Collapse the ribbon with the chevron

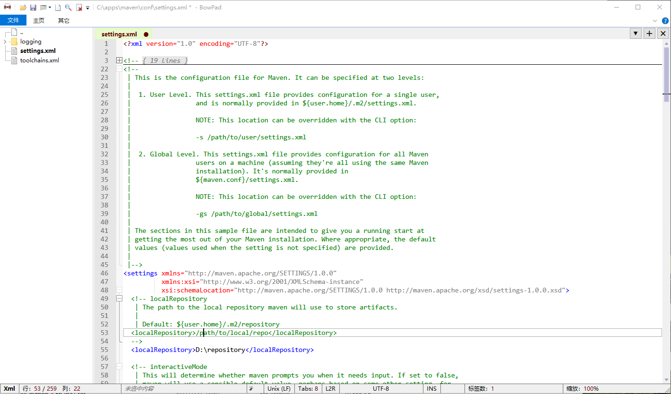tap(655, 21)
